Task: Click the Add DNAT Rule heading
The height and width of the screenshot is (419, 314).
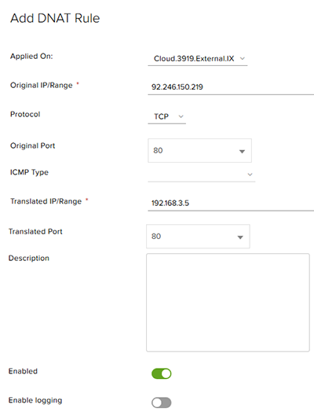Action: [55, 18]
